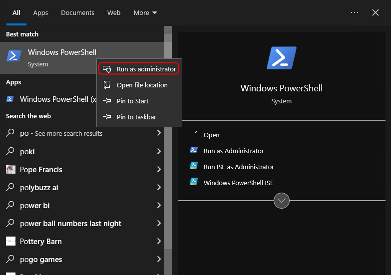The height and width of the screenshot is (275, 391).
Task: Click the PowerShell icon in Best match
Action: click(x=14, y=57)
